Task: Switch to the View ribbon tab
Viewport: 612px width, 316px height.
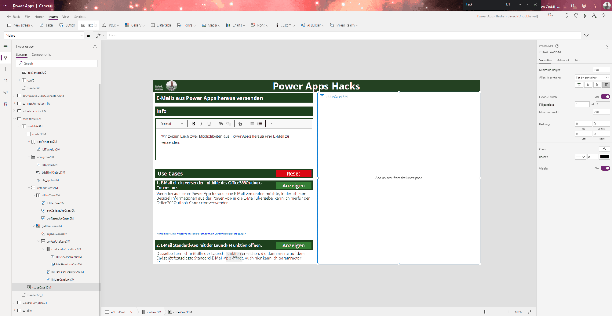Action: pos(66,17)
